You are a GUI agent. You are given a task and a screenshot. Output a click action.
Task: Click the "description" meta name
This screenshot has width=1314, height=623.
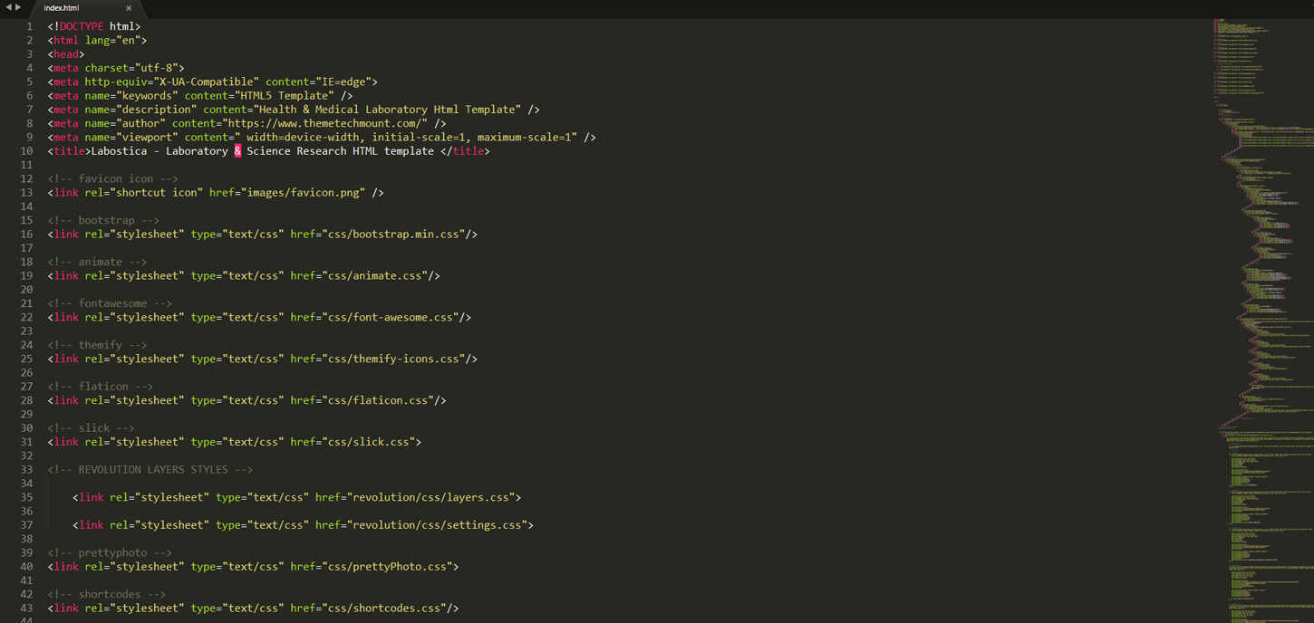click(x=157, y=110)
